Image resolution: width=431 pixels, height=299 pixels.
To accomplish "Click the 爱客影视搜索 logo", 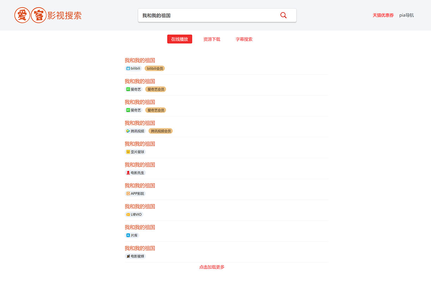I will (x=48, y=15).
